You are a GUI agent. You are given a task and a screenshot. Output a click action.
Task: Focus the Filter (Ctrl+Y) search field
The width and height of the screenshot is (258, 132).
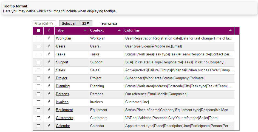pos(44,24)
